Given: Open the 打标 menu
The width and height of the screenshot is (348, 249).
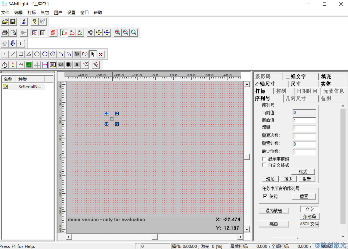Looking at the screenshot, I should click(31, 13).
